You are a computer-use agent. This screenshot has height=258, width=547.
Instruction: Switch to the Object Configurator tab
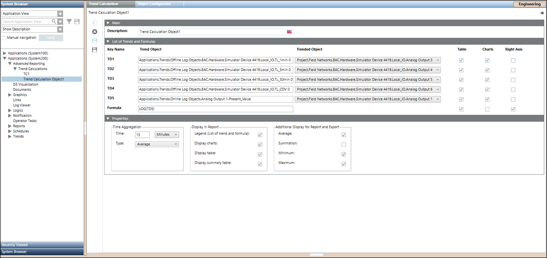154,4
